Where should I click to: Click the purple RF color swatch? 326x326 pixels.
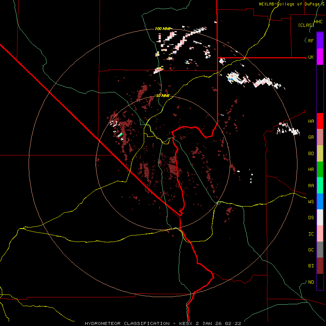pyautogui.click(x=320, y=41)
